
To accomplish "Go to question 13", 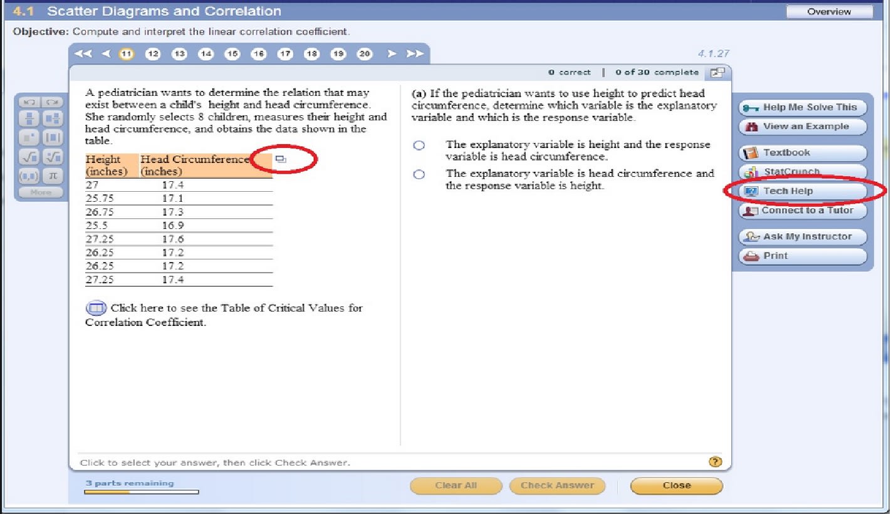I will (180, 54).
